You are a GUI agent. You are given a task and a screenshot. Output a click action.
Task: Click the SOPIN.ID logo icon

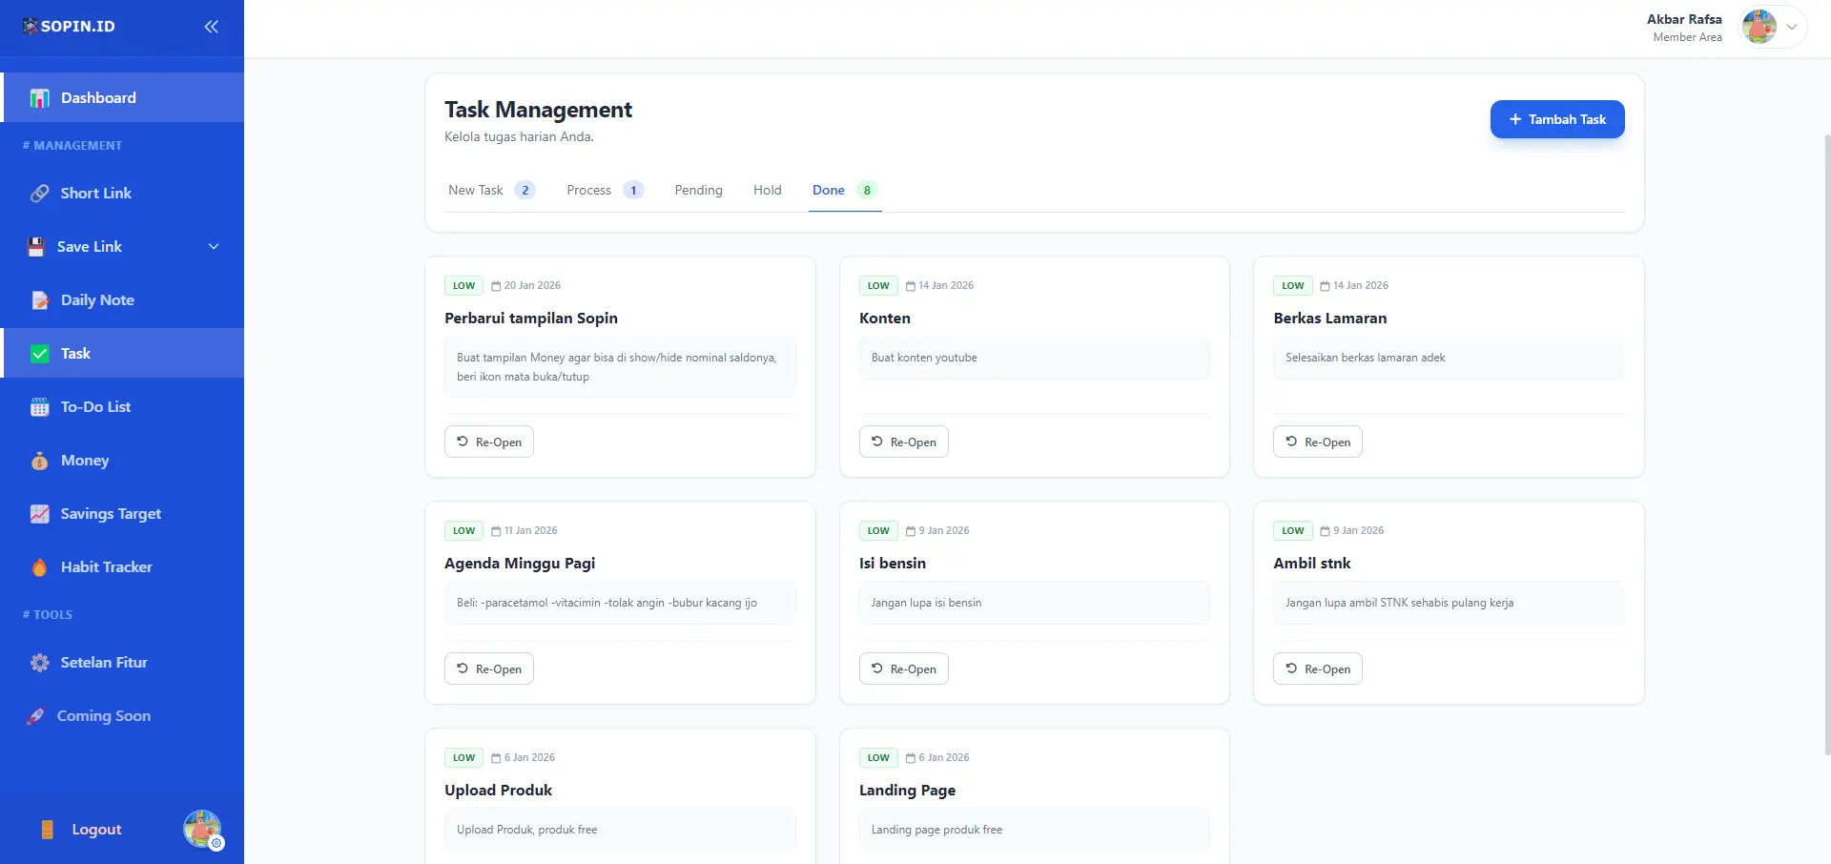tap(31, 26)
